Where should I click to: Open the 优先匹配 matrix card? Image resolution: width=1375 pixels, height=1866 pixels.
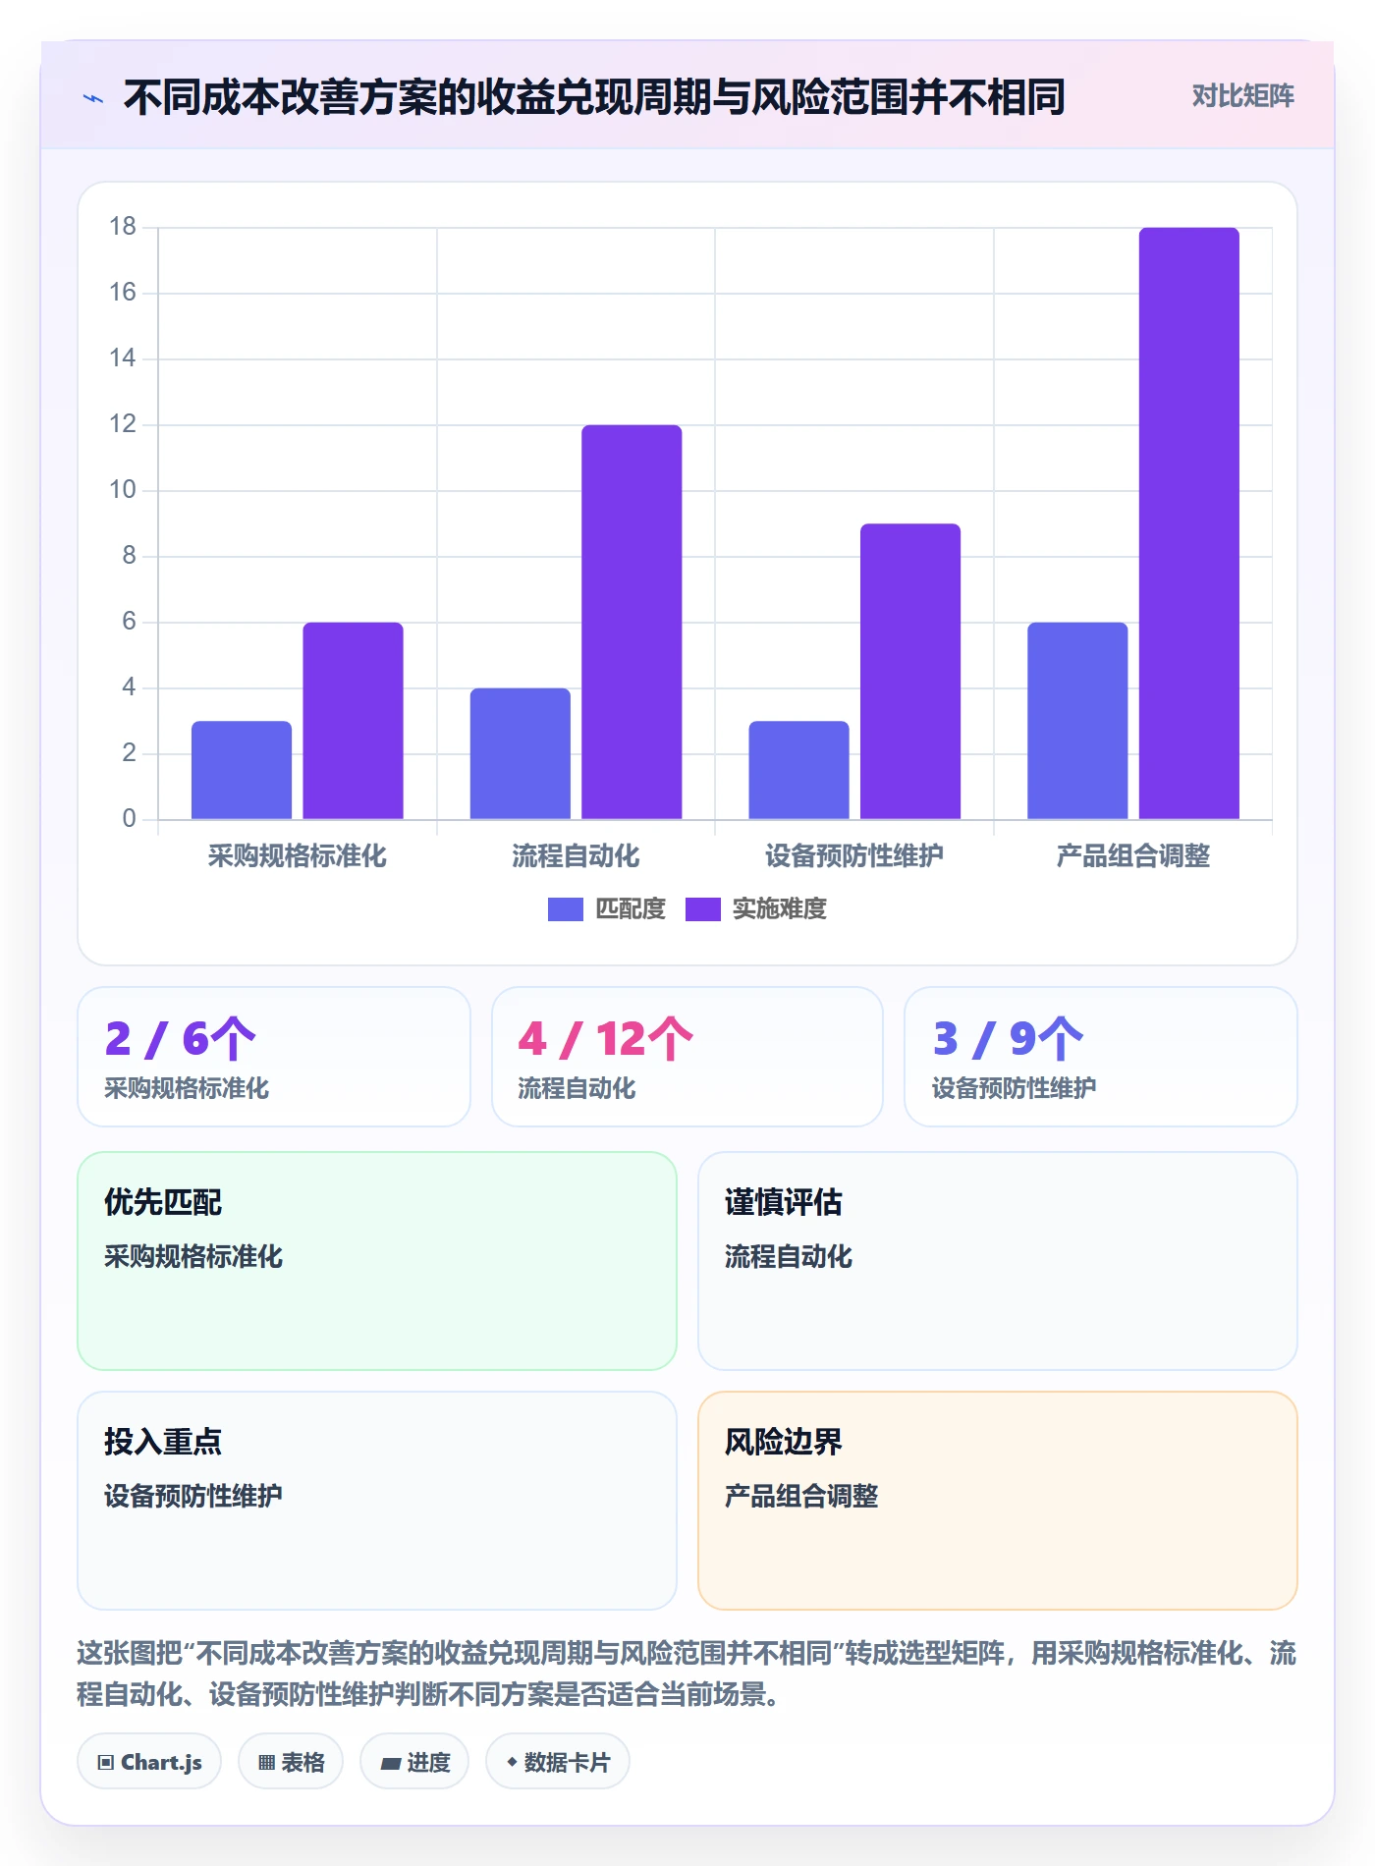[377, 1261]
